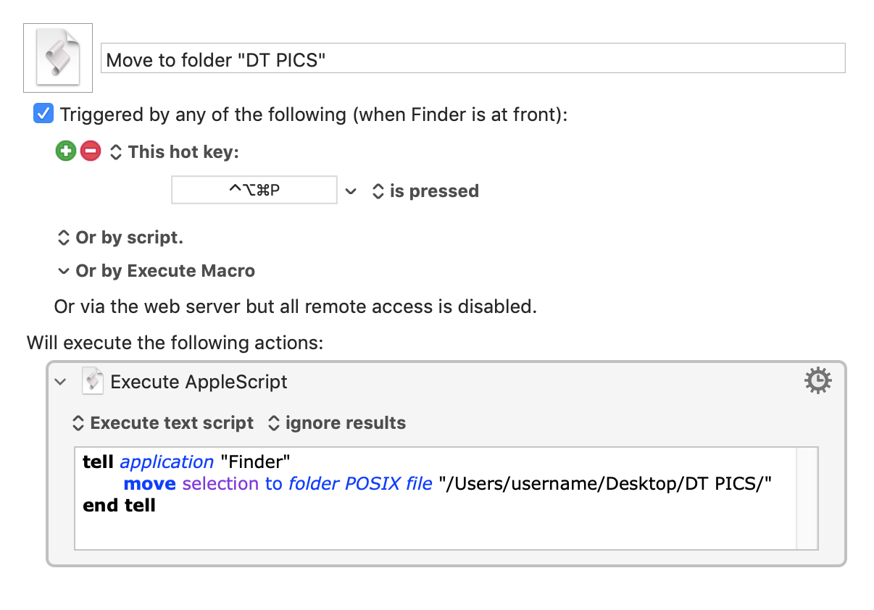Select the Execute AppleScript action title bar
This screenshot has height=610, width=874.
[x=446, y=381]
